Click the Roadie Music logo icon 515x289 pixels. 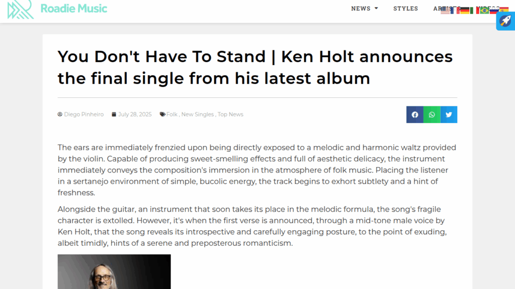pyautogui.click(x=21, y=9)
